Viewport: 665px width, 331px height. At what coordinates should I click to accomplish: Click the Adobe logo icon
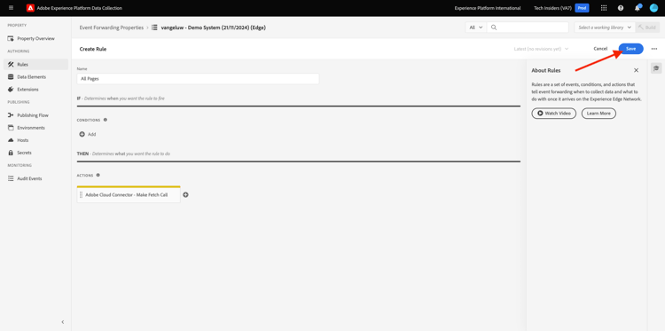tap(30, 8)
